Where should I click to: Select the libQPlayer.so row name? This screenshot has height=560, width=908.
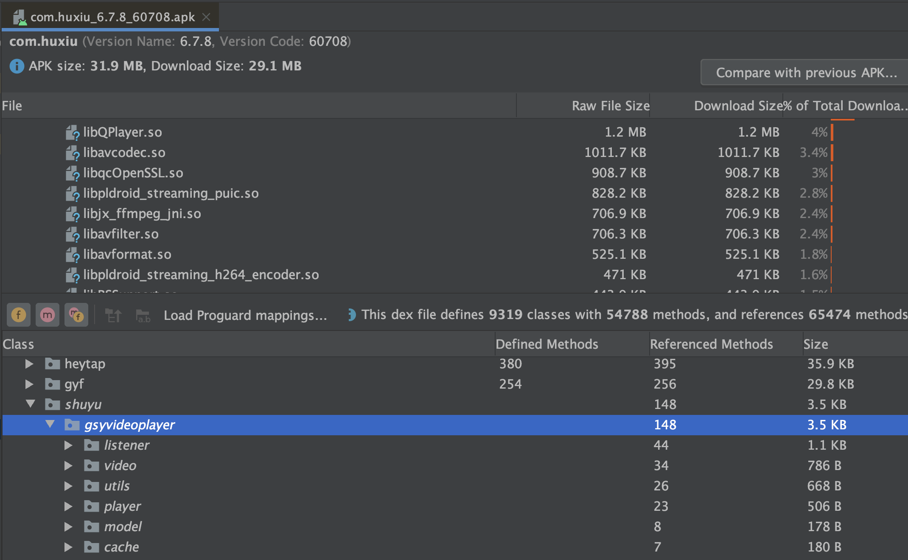click(123, 132)
